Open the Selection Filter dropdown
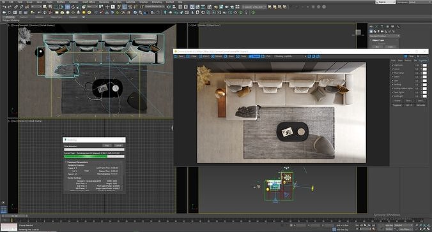Viewport: 432px width, 232px height. pyautogui.click(x=36, y=7)
